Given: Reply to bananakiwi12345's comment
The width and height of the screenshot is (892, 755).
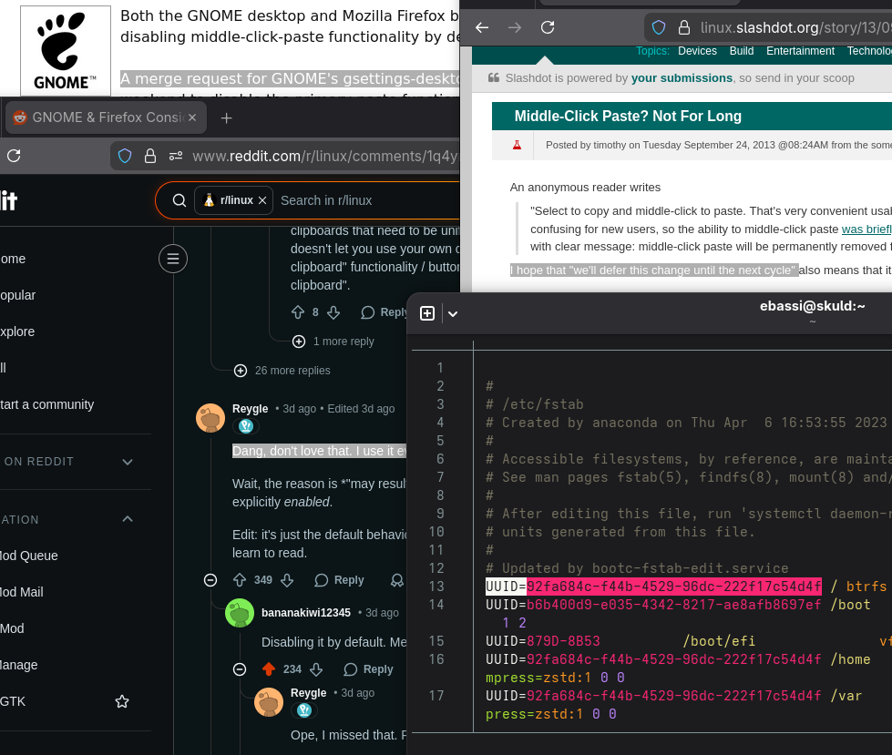Looking at the screenshot, I should 368,669.
